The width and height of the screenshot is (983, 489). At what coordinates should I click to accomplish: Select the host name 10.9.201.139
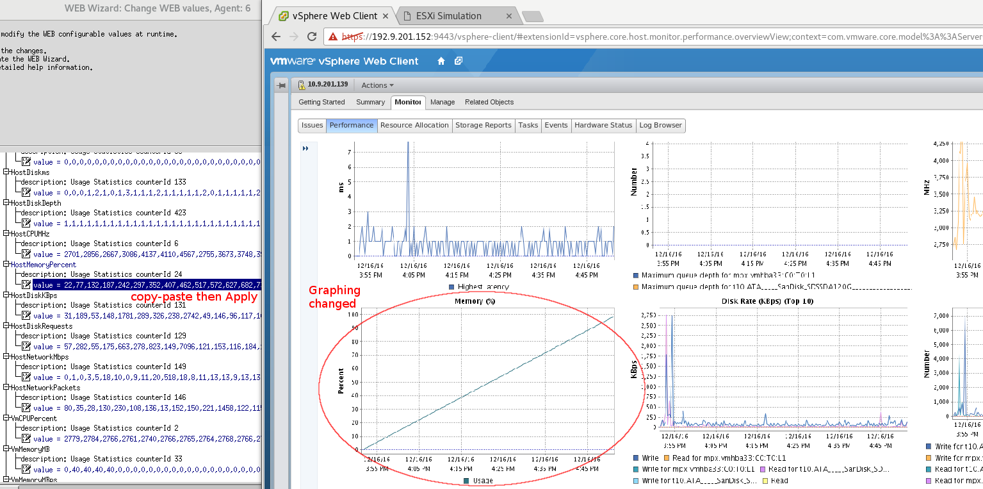328,85
